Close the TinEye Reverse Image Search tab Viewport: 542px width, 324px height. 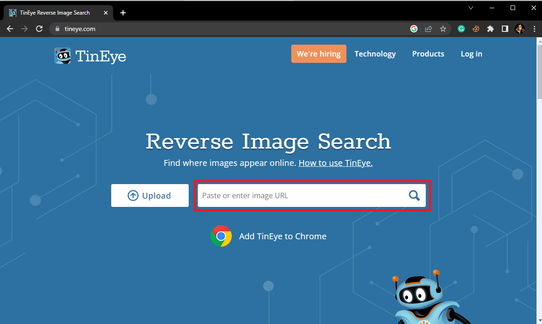(106, 13)
